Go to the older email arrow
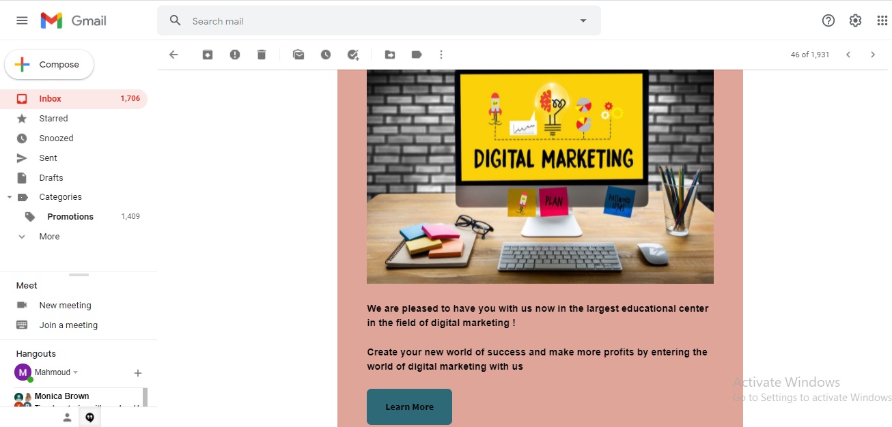 (x=873, y=55)
